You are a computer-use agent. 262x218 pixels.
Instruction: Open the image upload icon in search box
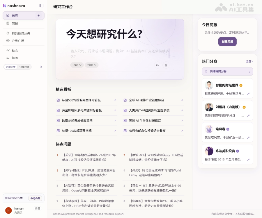coord(157,65)
